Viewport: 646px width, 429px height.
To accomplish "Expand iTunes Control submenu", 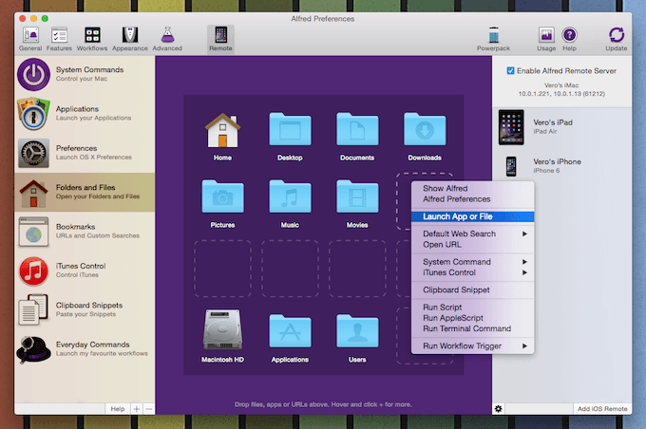I will 472,272.
